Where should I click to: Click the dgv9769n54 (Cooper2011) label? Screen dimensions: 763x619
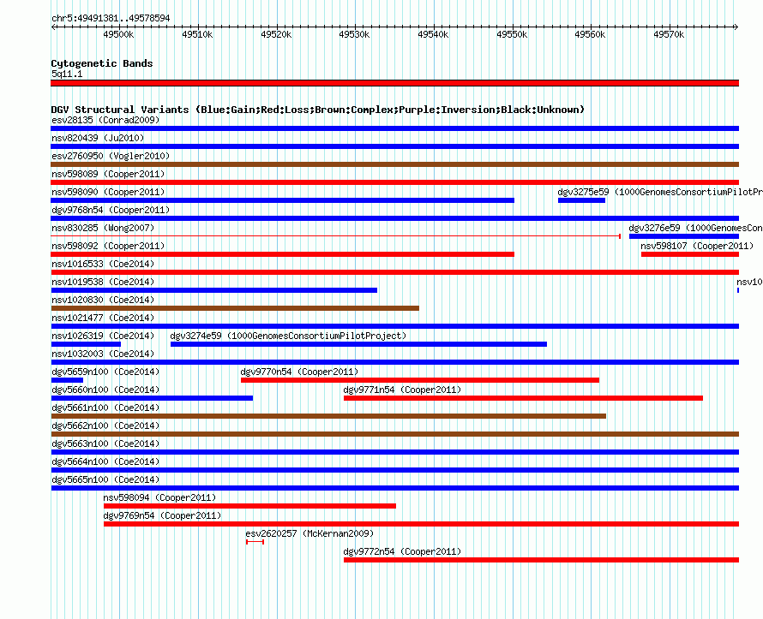click(x=162, y=515)
